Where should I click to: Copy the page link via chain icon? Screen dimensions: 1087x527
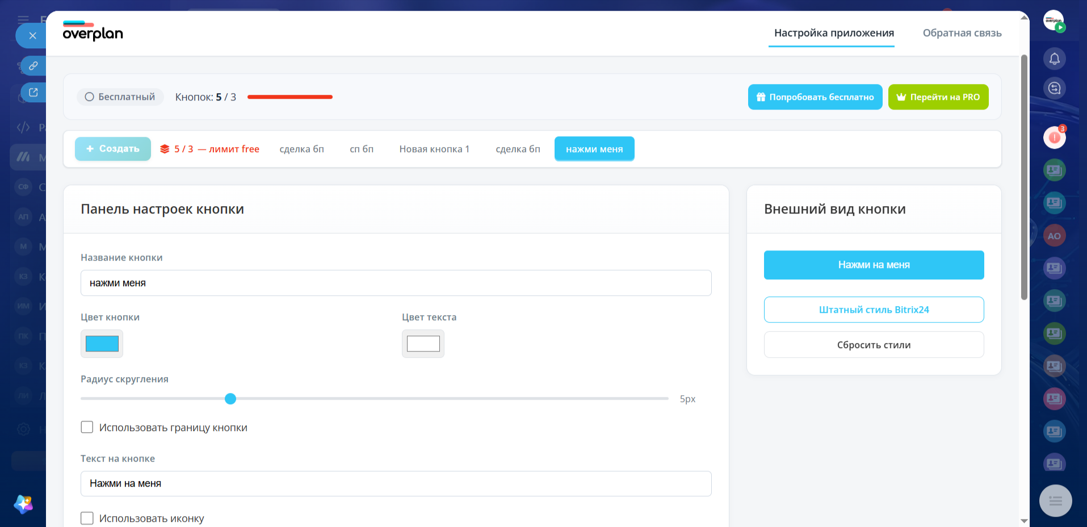(33, 66)
